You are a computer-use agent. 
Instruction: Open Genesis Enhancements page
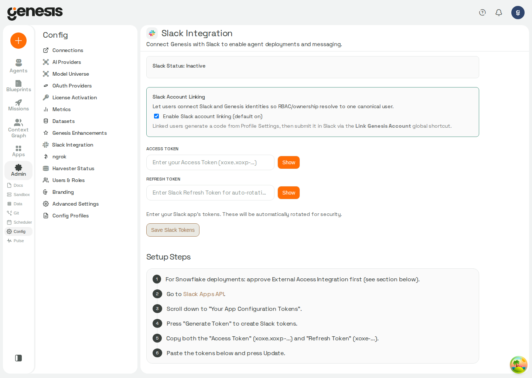[75, 133]
